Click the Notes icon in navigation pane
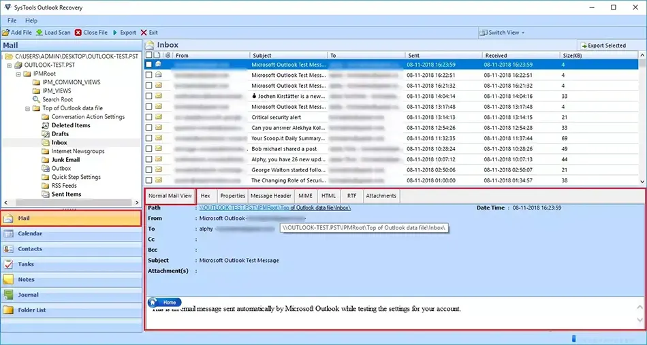The width and height of the screenshot is (647, 345). [8, 280]
